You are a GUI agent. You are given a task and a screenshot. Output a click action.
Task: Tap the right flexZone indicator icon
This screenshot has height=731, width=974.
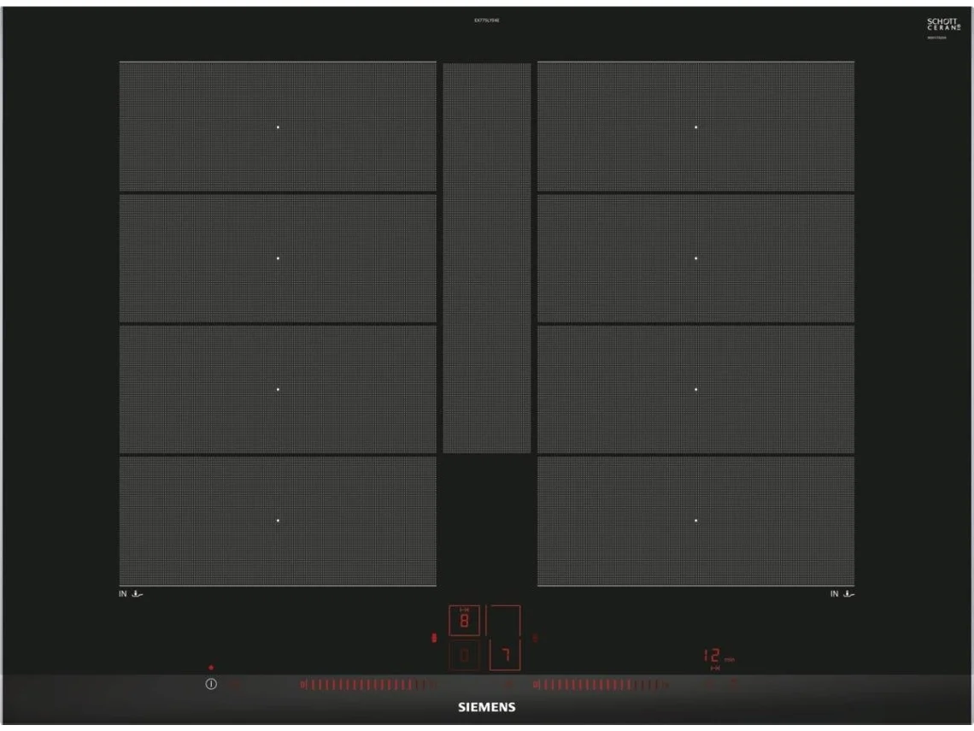[x=535, y=638]
